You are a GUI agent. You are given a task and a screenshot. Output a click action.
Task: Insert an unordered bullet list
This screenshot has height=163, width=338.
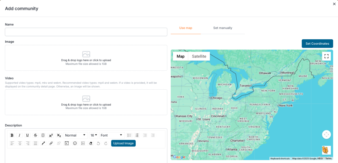click(129, 135)
